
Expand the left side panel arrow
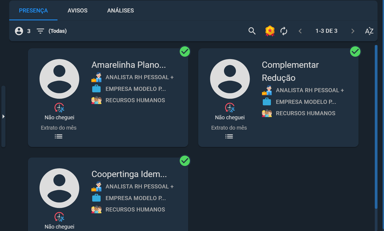(x=3, y=116)
